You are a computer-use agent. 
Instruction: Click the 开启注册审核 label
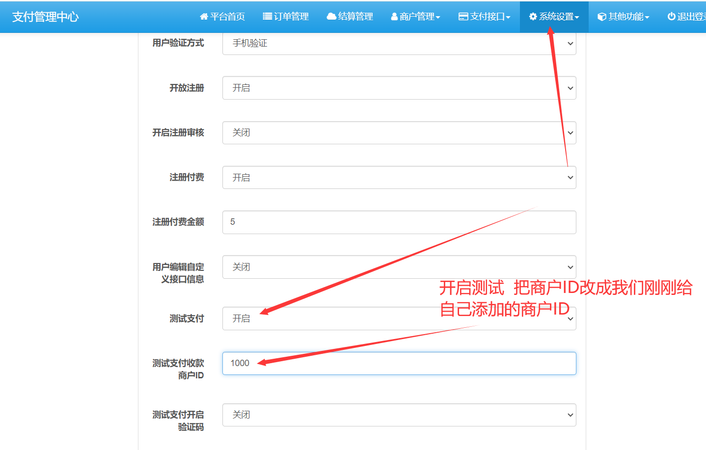[x=178, y=132]
